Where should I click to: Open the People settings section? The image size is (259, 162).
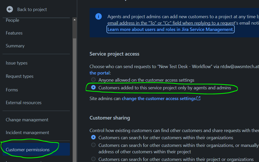coord(12,20)
